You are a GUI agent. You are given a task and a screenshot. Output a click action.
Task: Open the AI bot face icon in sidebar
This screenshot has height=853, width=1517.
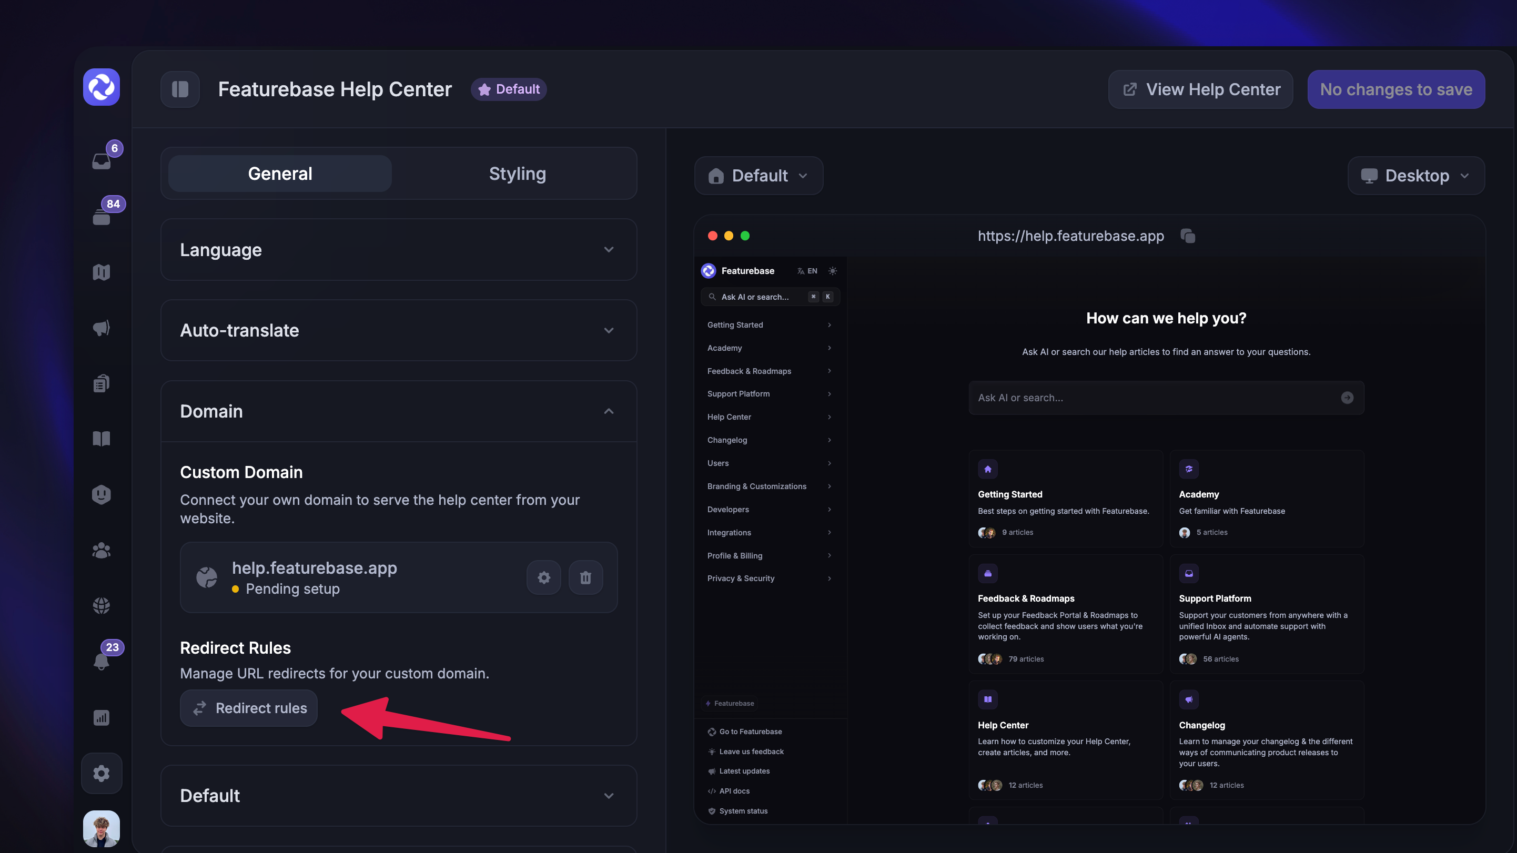pyautogui.click(x=102, y=494)
